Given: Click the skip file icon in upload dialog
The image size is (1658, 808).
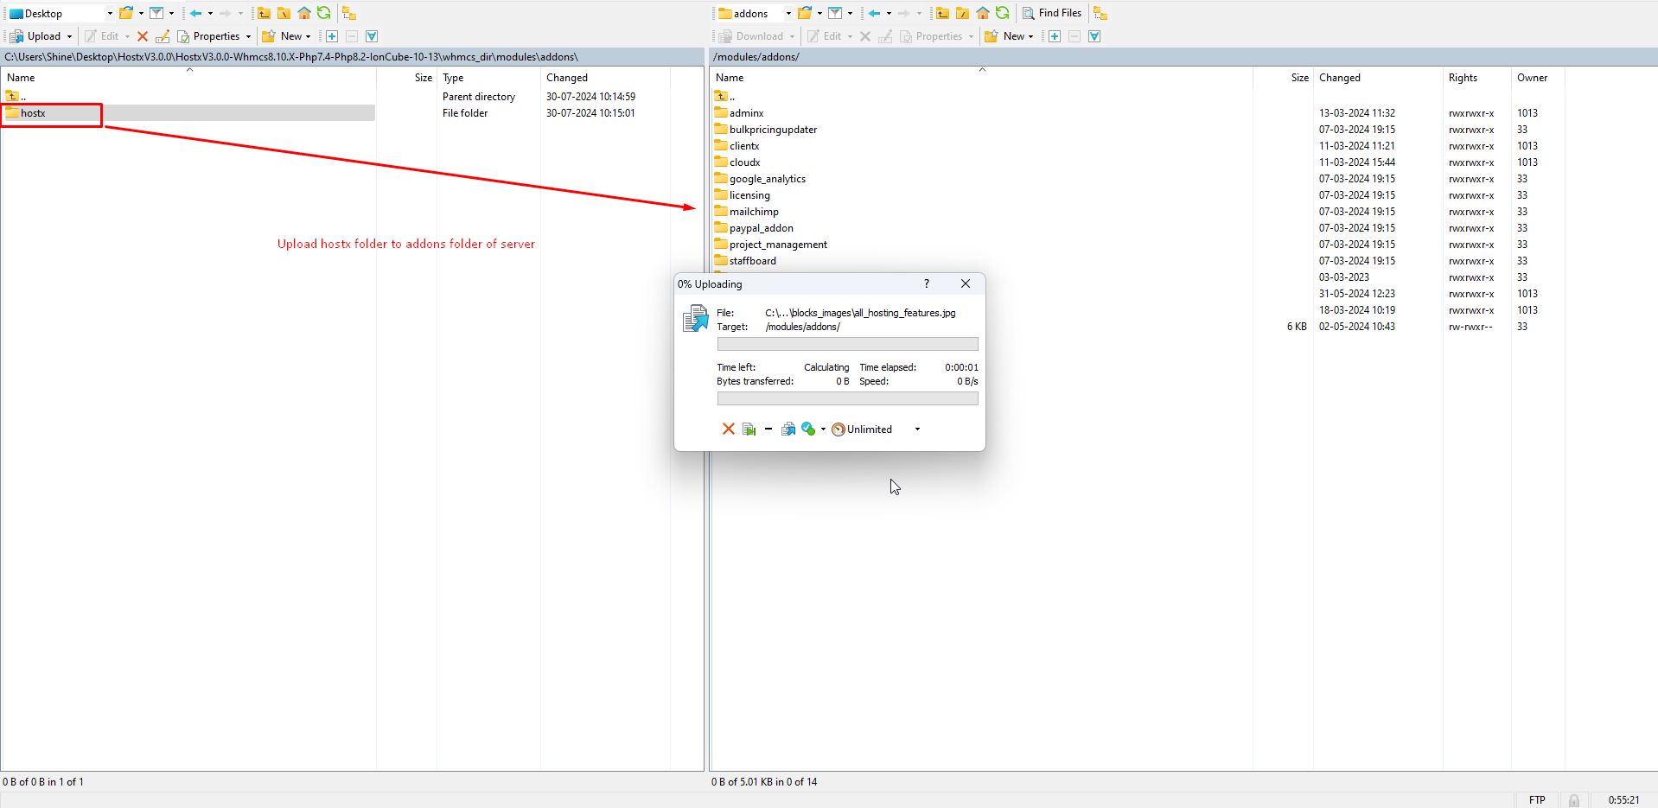Looking at the screenshot, I should (749, 429).
